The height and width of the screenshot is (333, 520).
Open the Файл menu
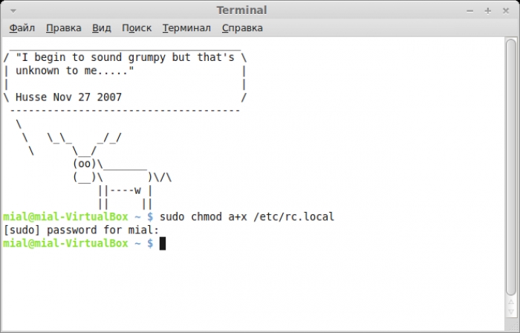(22, 28)
